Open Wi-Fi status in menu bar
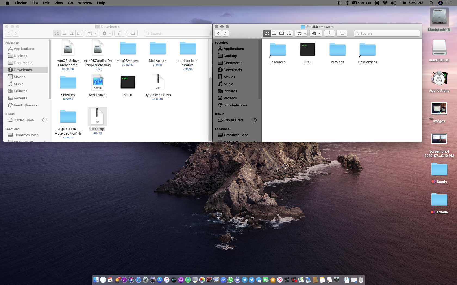 [x=385, y=3]
